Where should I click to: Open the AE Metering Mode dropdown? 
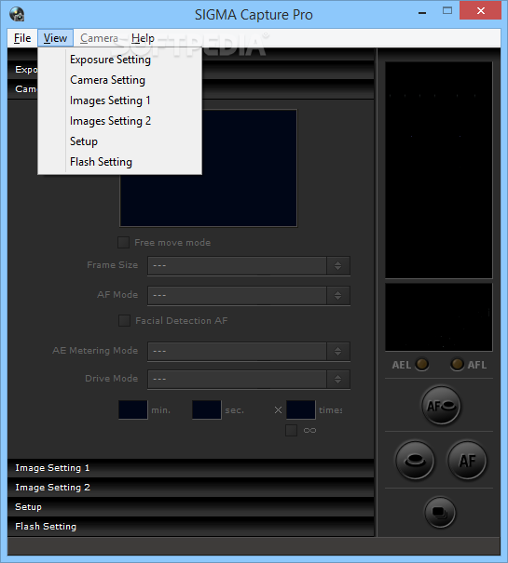click(x=249, y=351)
